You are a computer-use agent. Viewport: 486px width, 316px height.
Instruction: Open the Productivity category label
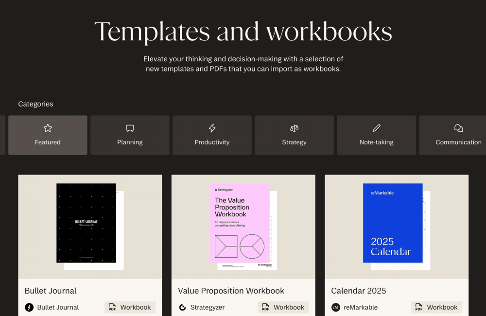[x=212, y=142]
